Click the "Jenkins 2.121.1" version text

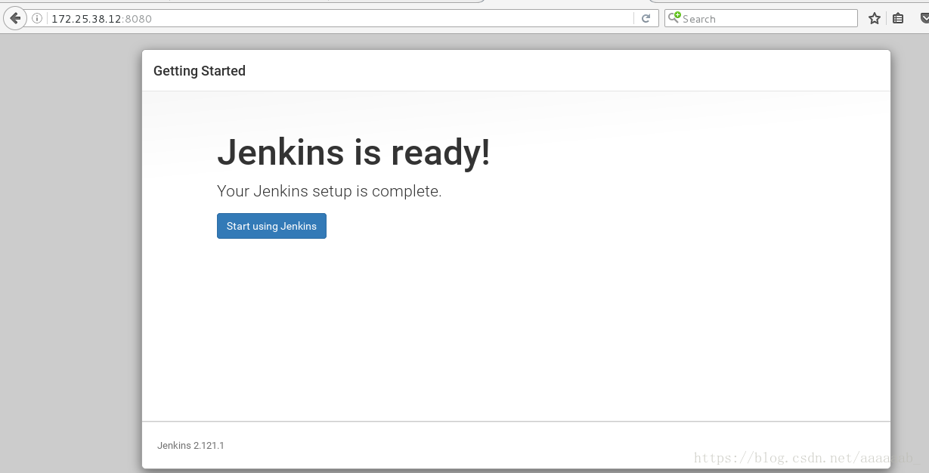pos(190,446)
